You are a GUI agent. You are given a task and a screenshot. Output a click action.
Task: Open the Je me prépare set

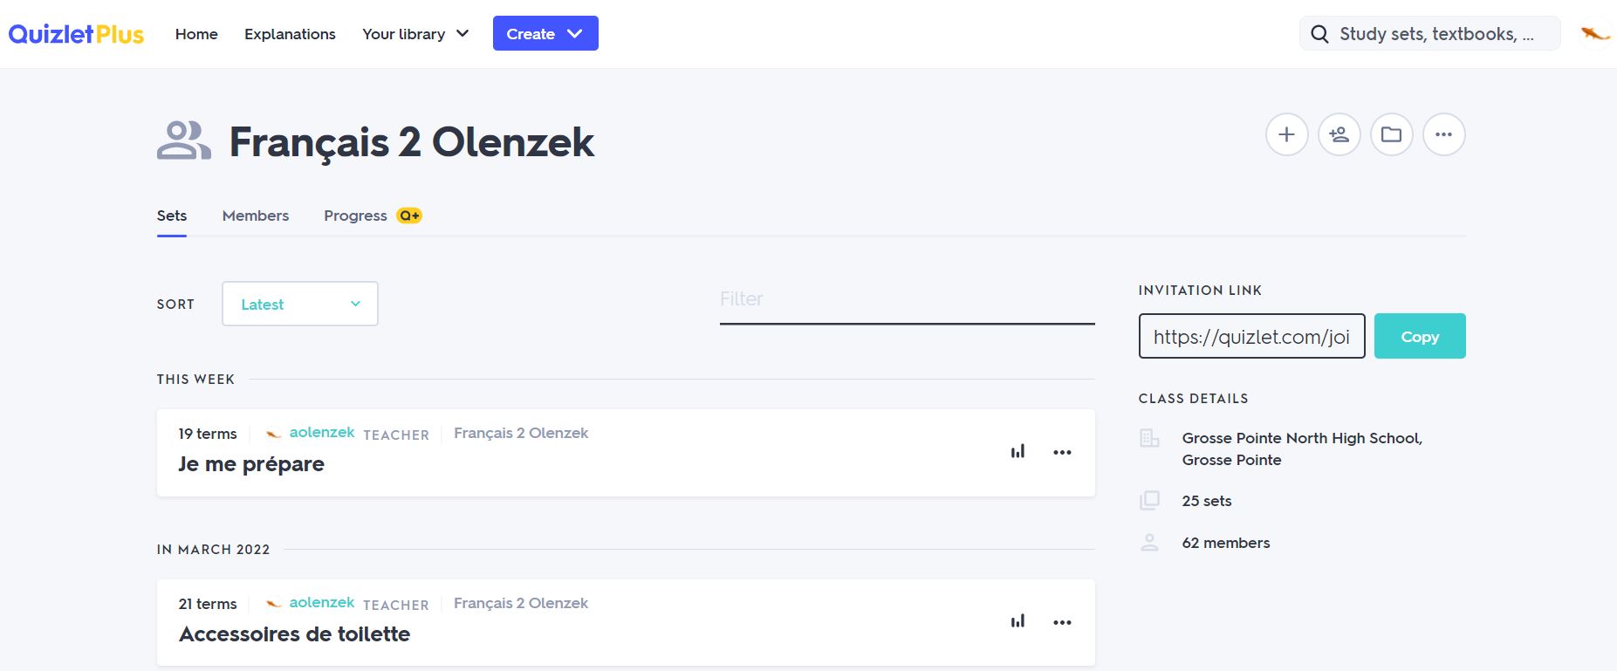[251, 464]
